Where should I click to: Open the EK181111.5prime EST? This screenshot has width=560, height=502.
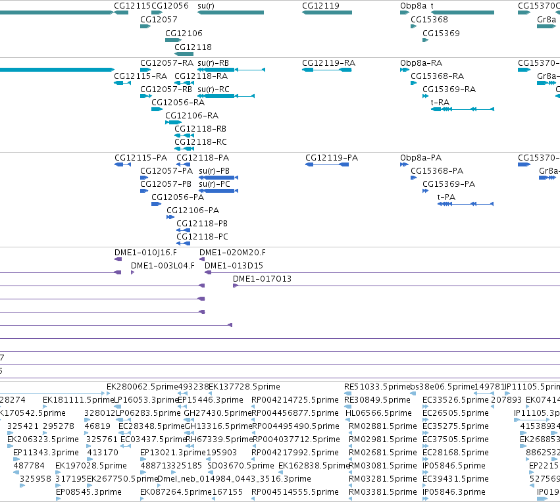click(45, 407)
